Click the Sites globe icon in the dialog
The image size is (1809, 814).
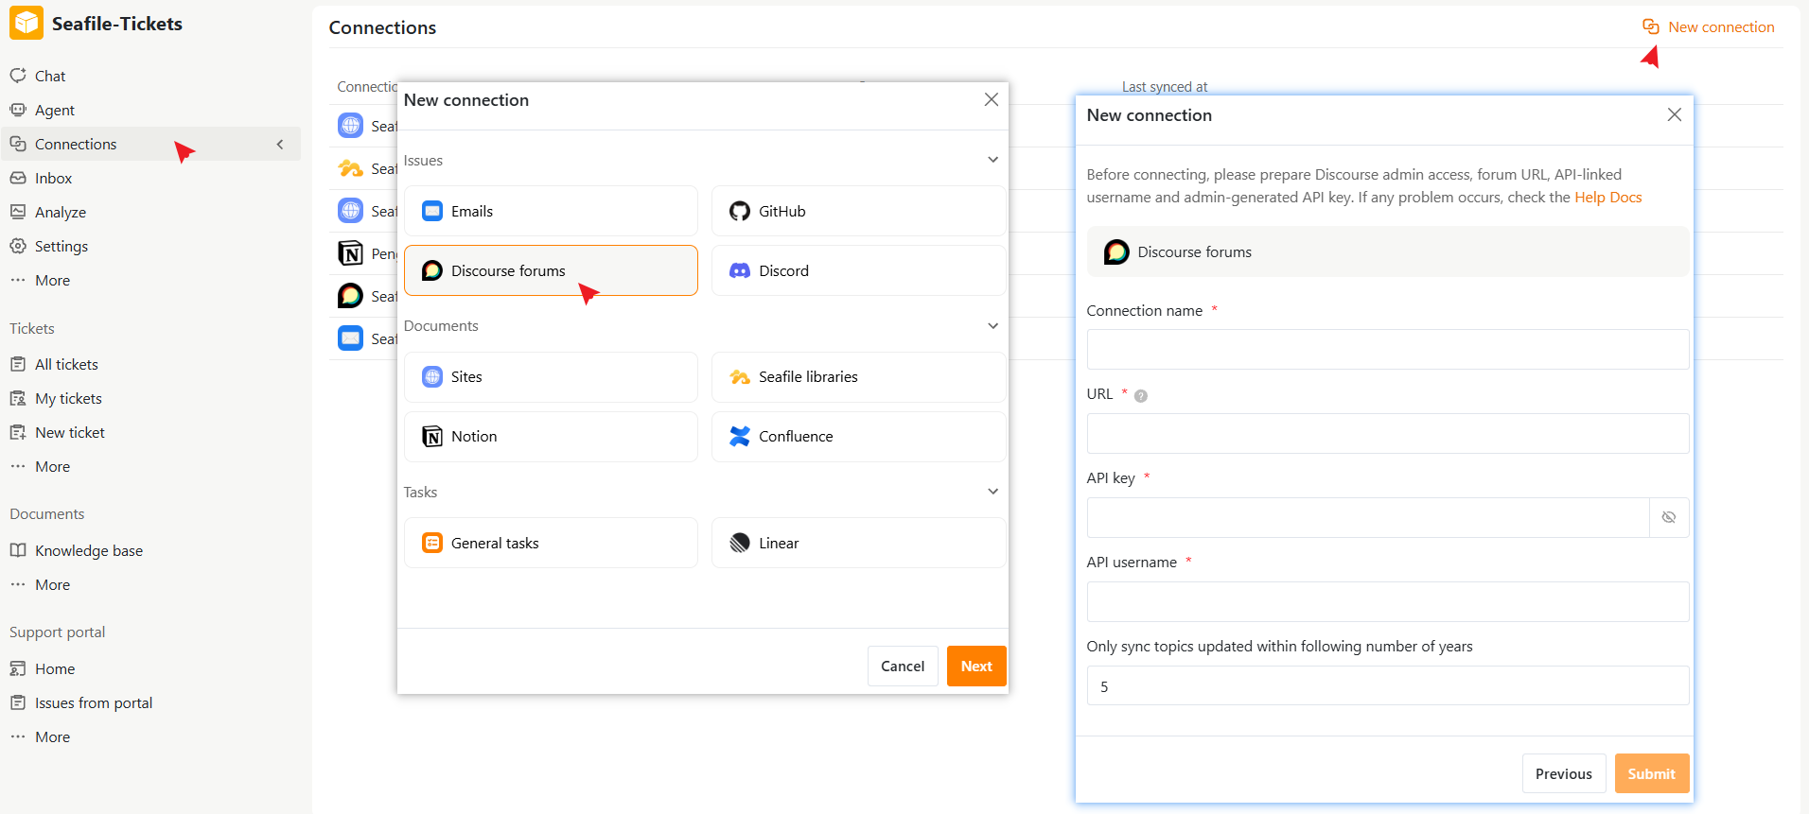(x=432, y=376)
